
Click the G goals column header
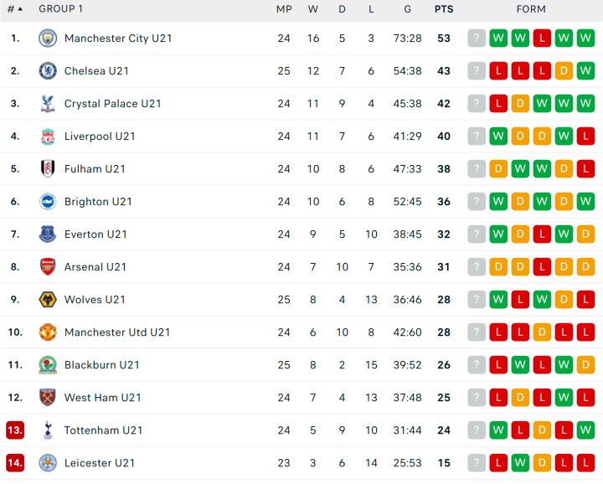click(407, 9)
